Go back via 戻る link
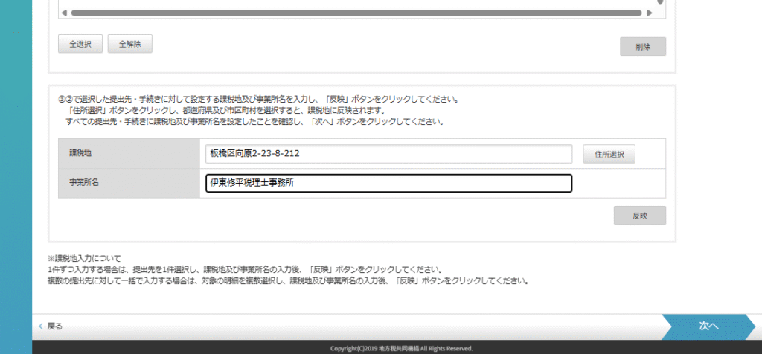The height and width of the screenshot is (354, 762). (x=51, y=326)
